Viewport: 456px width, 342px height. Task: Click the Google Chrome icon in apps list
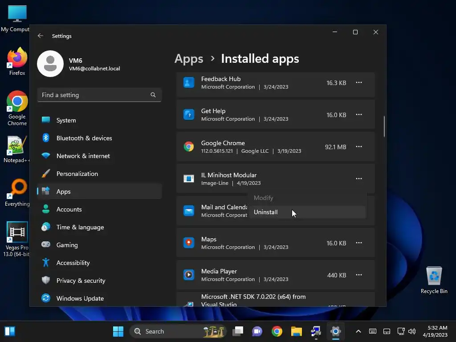pyautogui.click(x=189, y=147)
